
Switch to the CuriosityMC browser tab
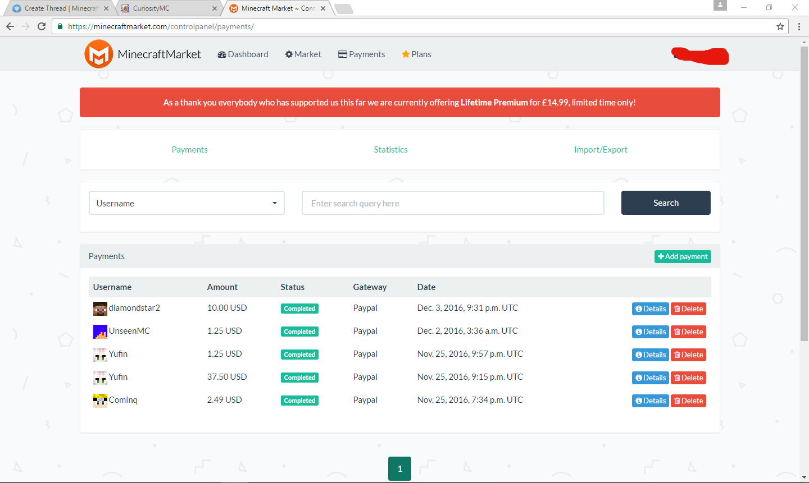pos(169,8)
